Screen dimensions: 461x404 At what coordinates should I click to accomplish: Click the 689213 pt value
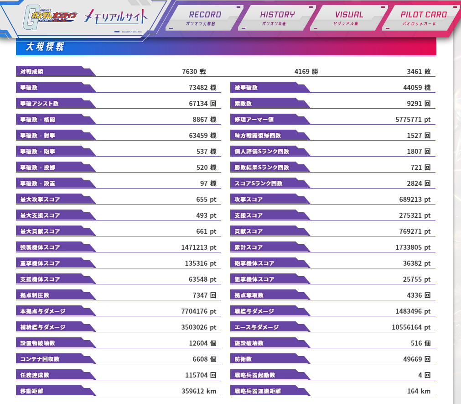click(x=415, y=199)
